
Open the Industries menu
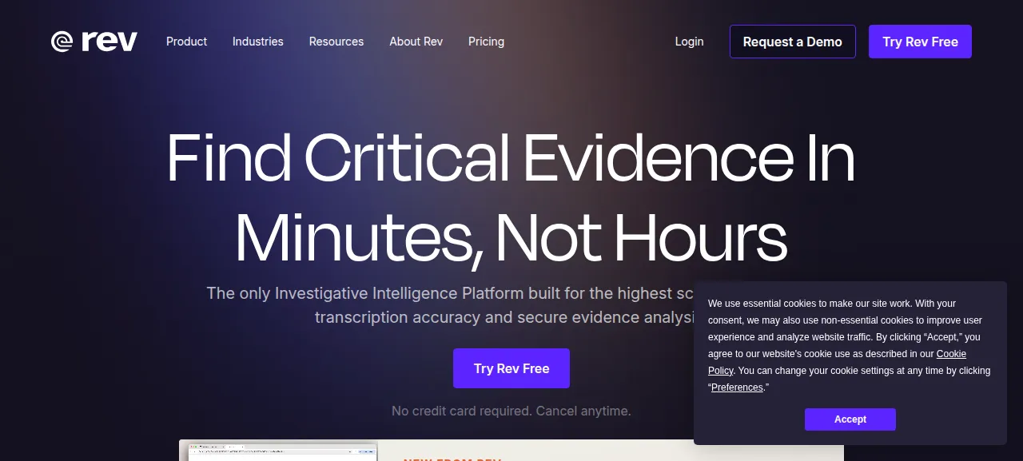(x=257, y=42)
